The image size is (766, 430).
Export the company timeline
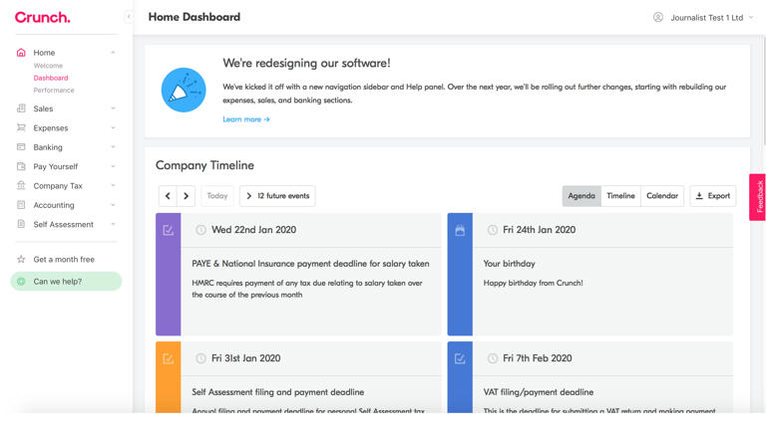point(712,196)
